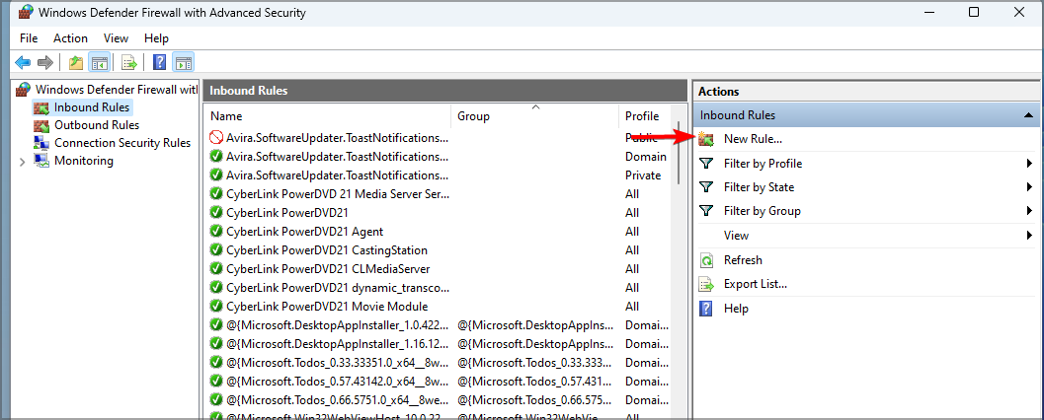The image size is (1044, 420).
Task: Click the blocked icon of first Avira rule
Action: [216, 138]
